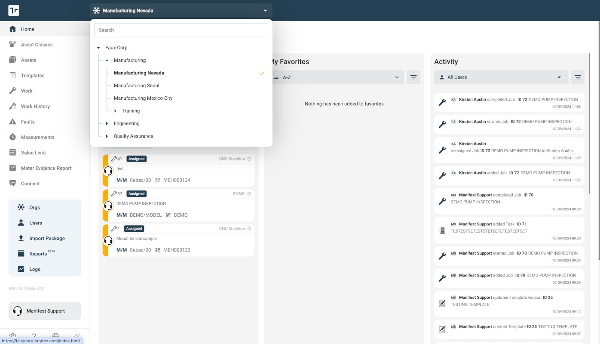
Task: Select Manufacturing Seoul from the org tree
Action: pyautogui.click(x=136, y=85)
